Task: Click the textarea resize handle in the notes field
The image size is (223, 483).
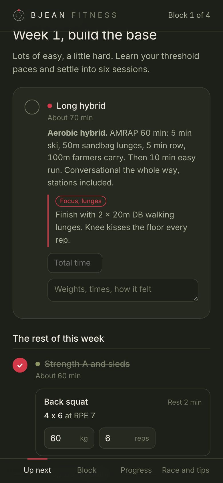Action: (x=196, y=298)
